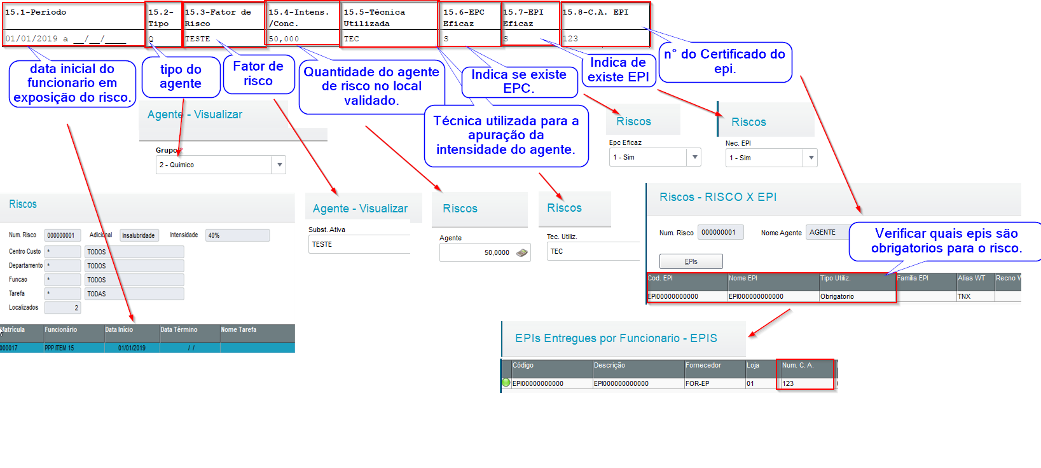Click the 123 cell under Num. C. A.
This screenshot has height=468, width=1041.
[806, 383]
